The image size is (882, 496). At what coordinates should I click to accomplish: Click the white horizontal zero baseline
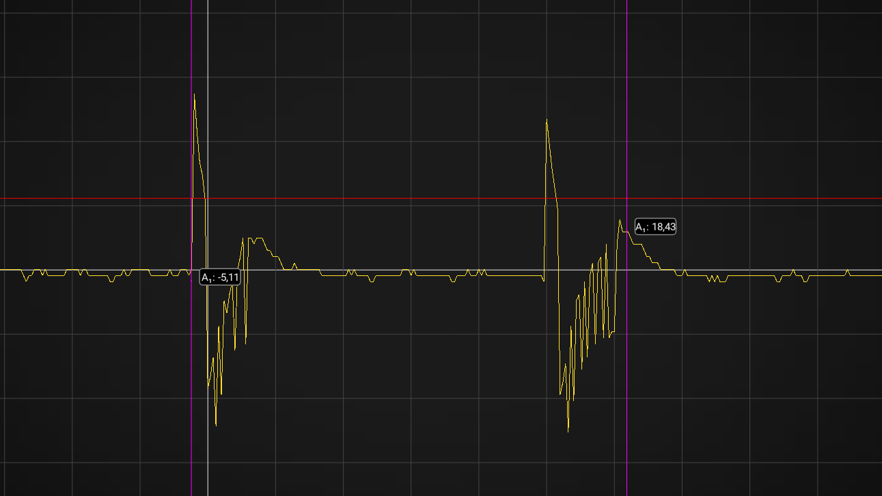[410, 270]
